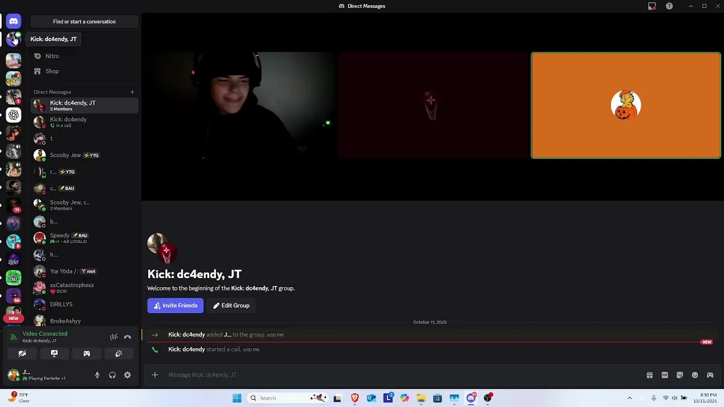The image size is (724, 407).
Task: Create a new DM with the plus icon
Action: coord(132,92)
